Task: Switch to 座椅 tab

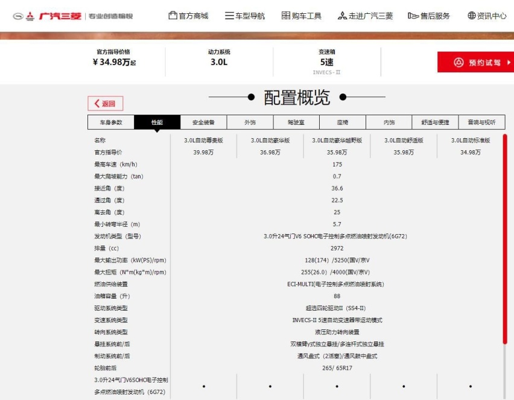Action: tap(343, 122)
